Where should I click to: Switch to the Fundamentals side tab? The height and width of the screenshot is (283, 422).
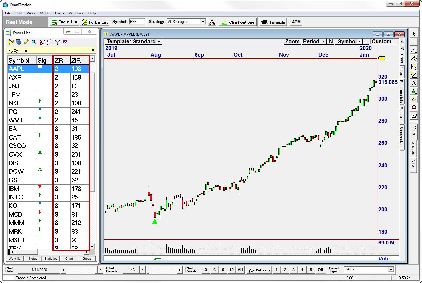[x=402, y=91]
